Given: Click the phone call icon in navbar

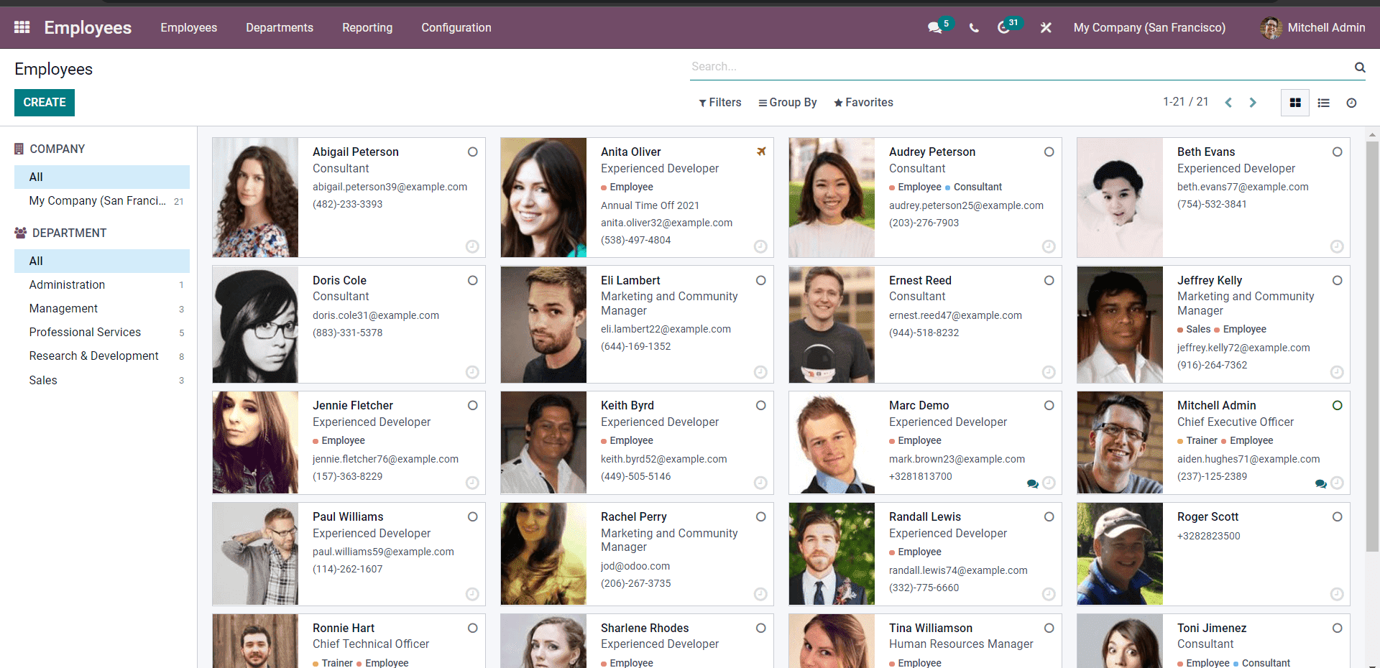Looking at the screenshot, I should (974, 28).
